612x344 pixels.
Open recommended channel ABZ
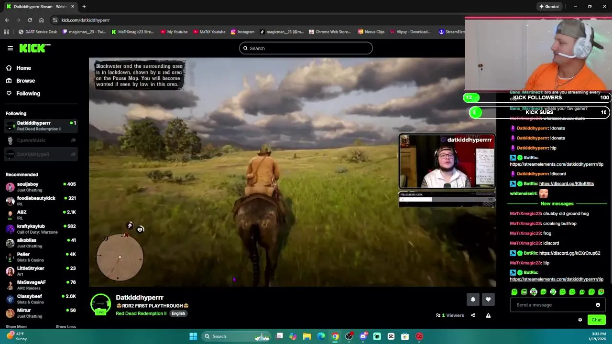point(41,215)
